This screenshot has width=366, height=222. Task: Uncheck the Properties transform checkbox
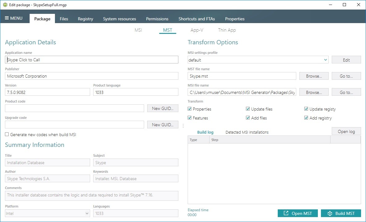[x=189, y=109]
